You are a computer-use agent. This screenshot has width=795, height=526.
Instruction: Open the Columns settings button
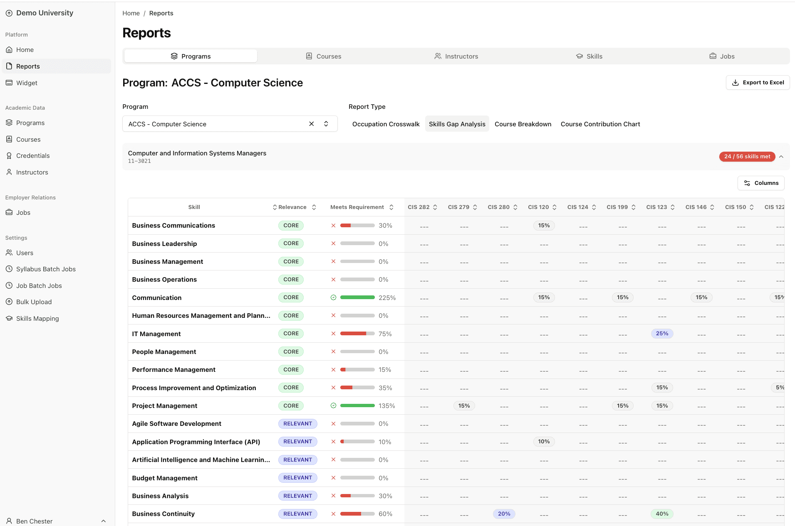coord(761,183)
